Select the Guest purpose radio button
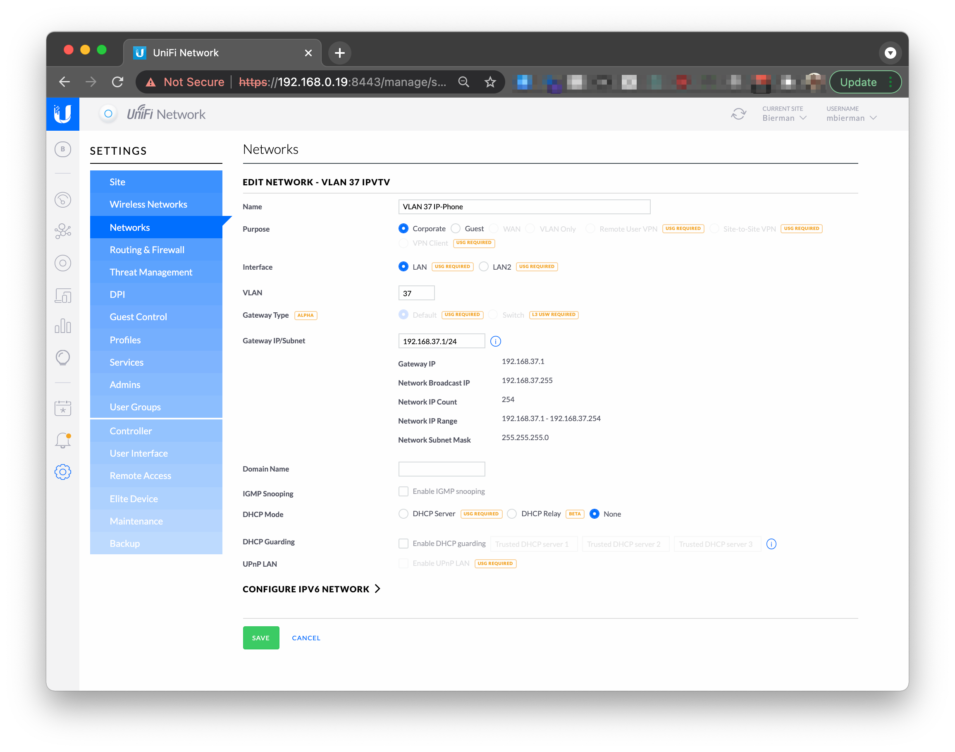This screenshot has width=955, height=752. pos(456,228)
